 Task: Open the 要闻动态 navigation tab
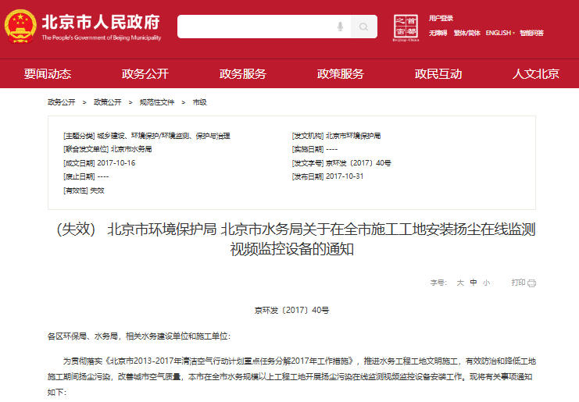(x=48, y=73)
